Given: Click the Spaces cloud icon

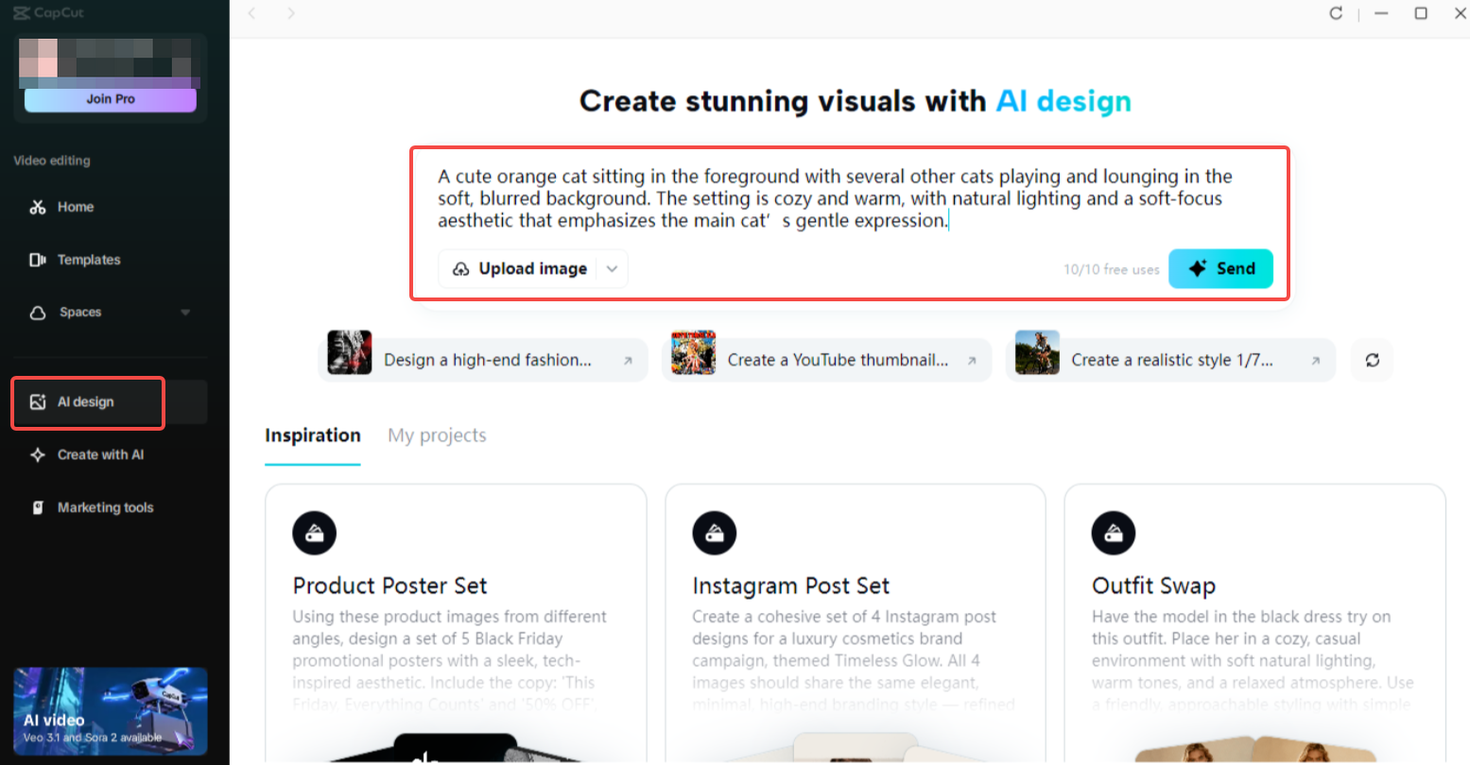Looking at the screenshot, I should click(38, 313).
